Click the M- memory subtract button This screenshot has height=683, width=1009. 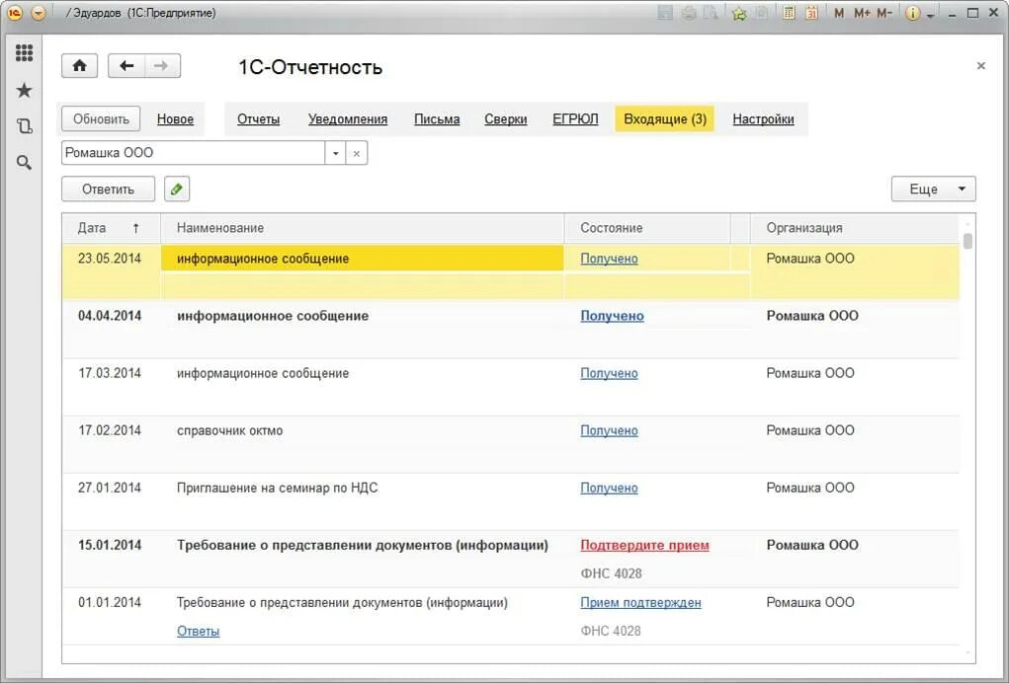[884, 13]
